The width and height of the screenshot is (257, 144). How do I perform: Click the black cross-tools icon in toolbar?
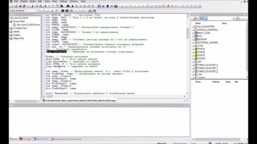(x=103, y=6)
